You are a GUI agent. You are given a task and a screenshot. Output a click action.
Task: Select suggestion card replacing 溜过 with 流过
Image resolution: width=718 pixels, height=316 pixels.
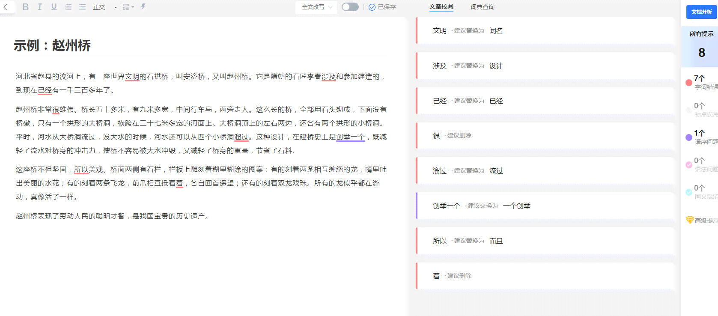(x=545, y=171)
